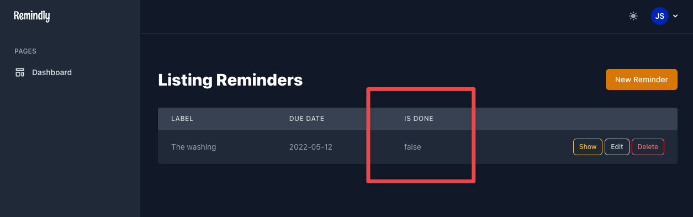
Task: Select the 2022-05-12 due date cell
Action: coord(311,147)
